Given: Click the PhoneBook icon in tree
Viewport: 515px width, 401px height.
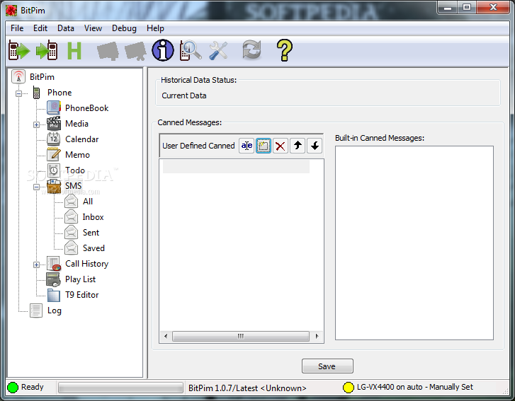Looking at the screenshot, I should click(x=54, y=107).
